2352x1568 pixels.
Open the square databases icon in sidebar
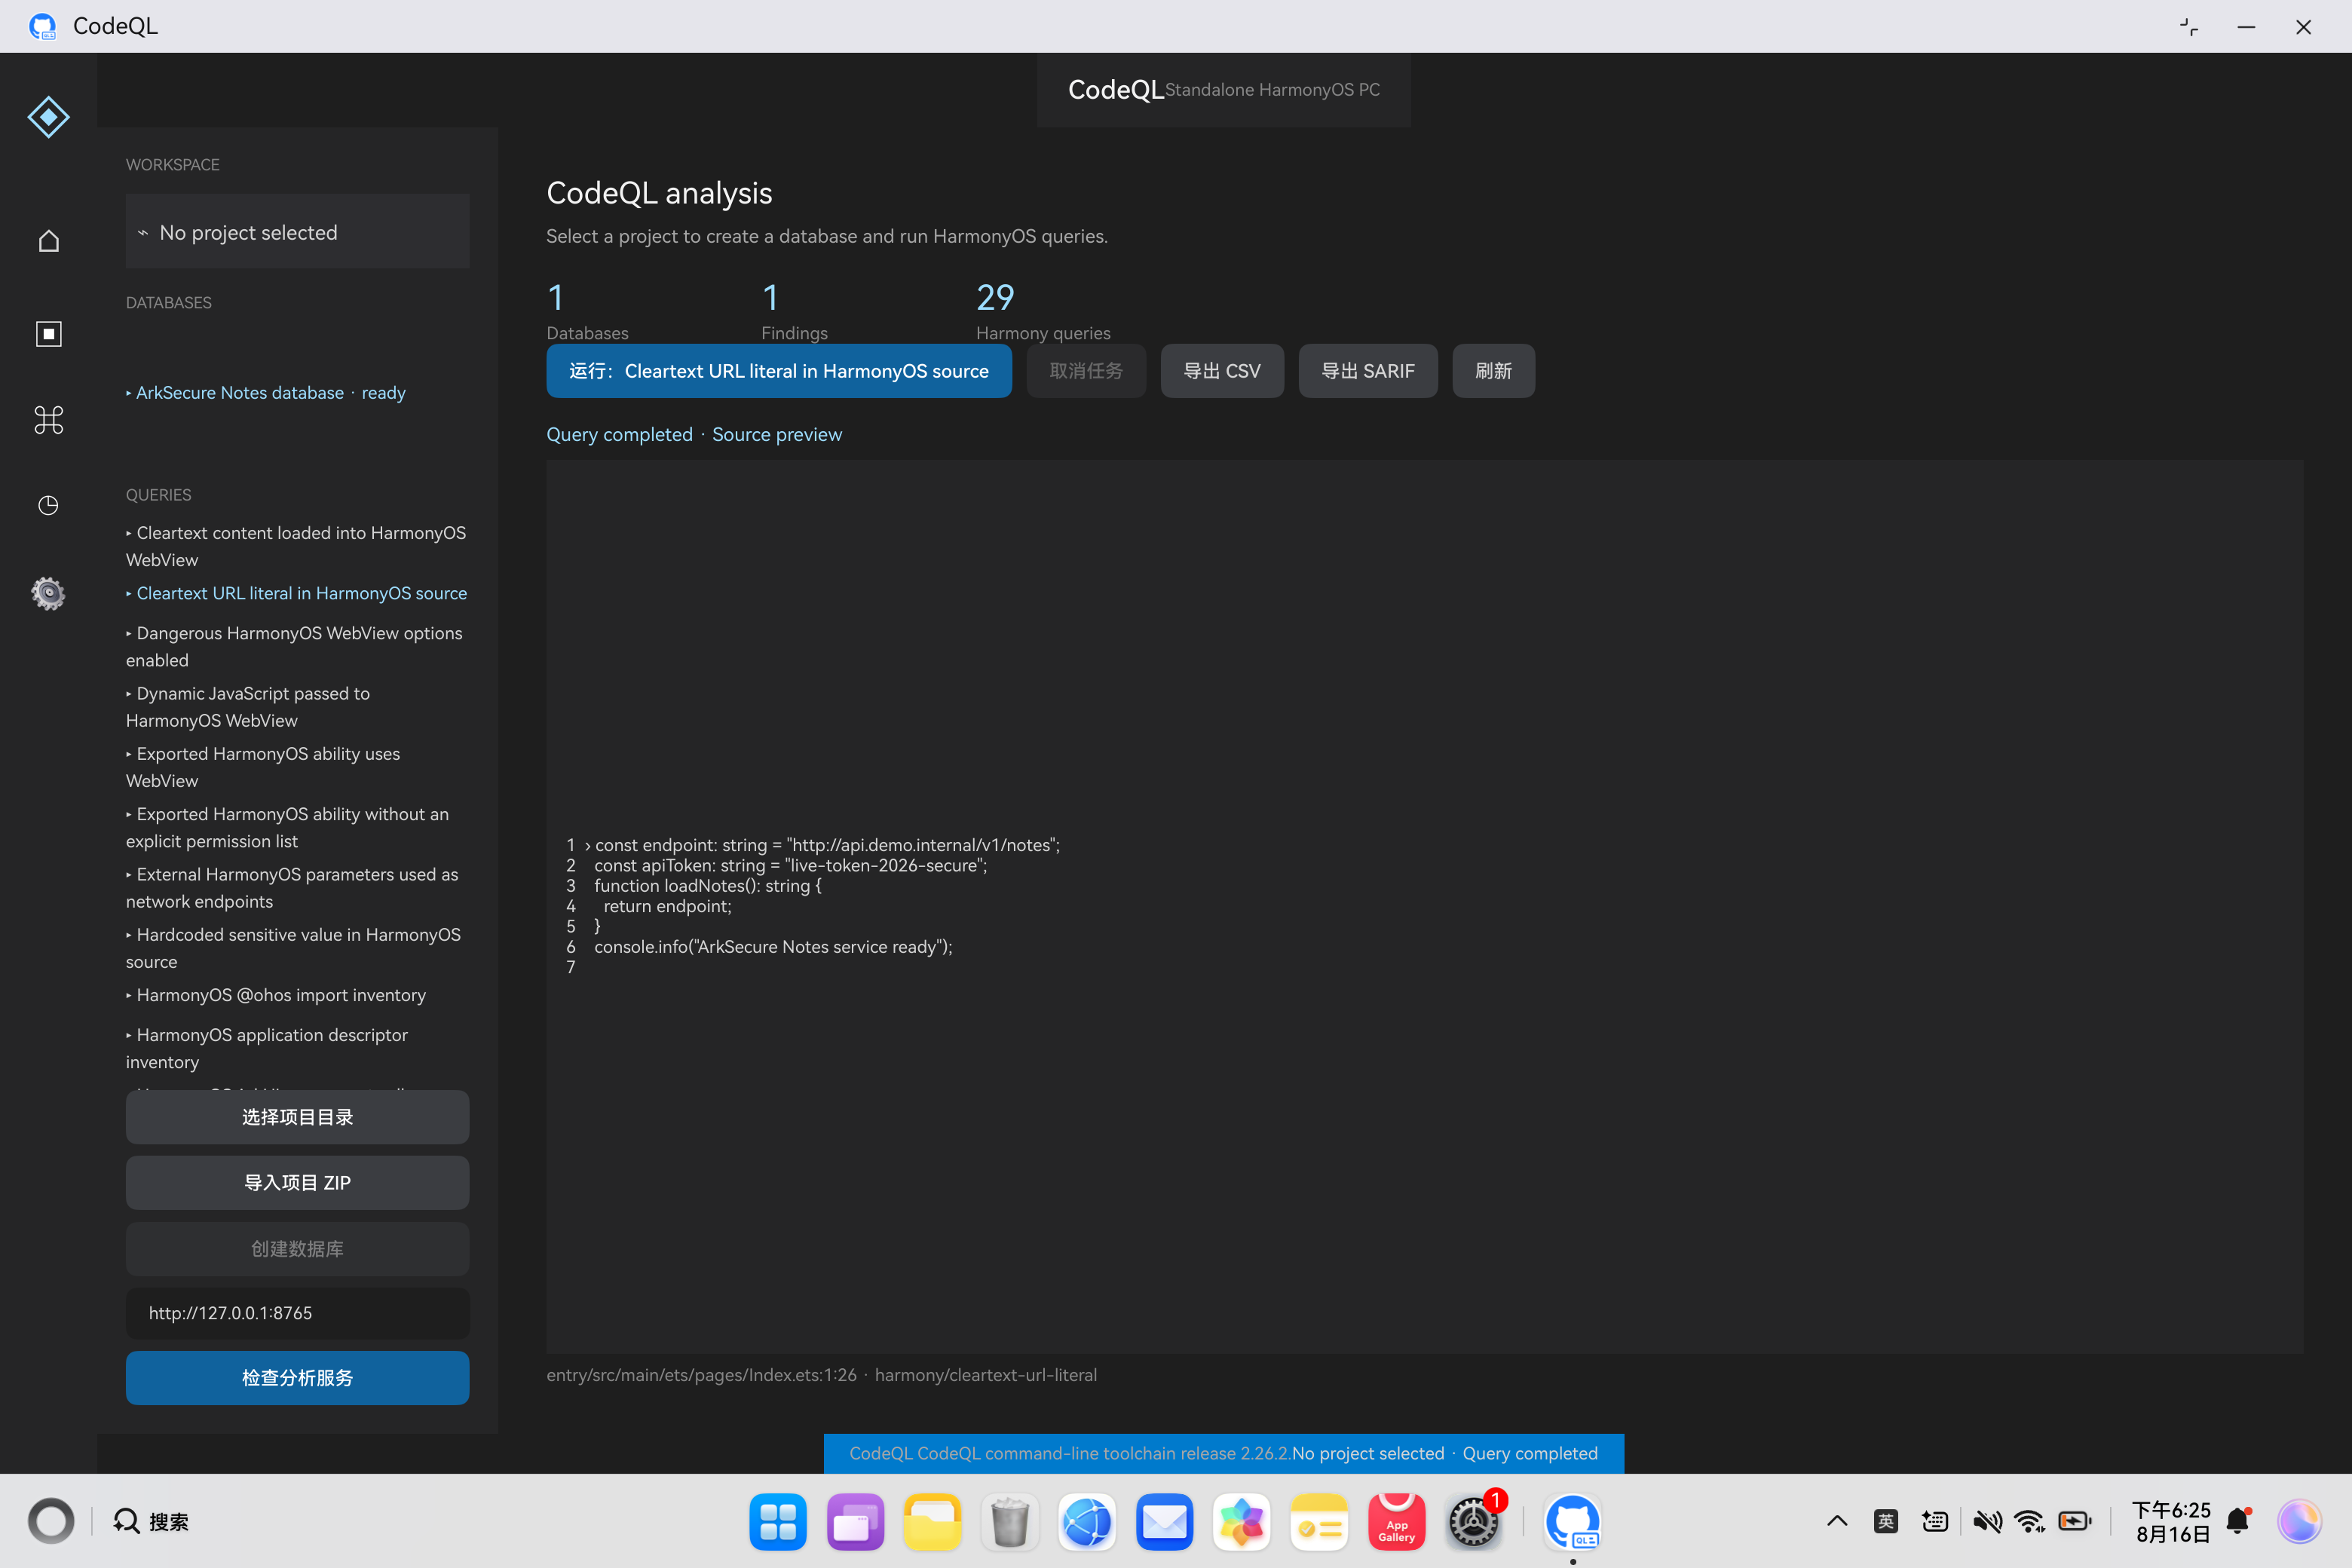[x=48, y=333]
